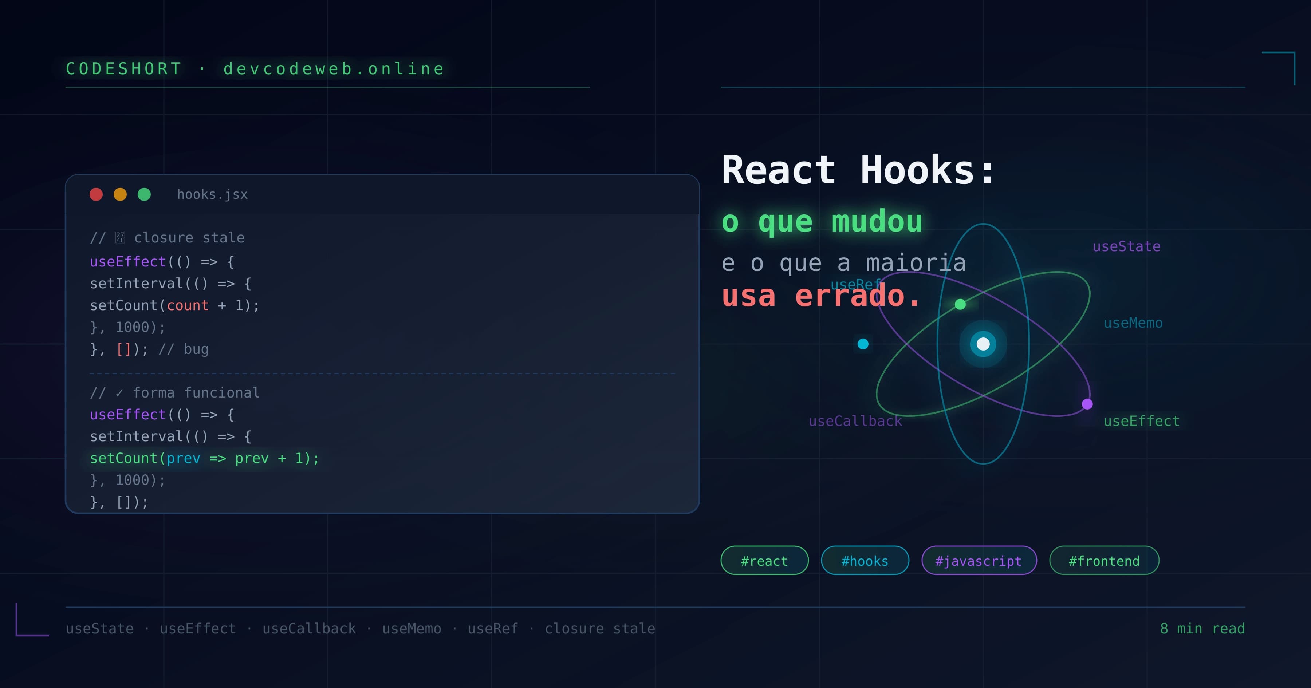Click 'useEffect' in the footer keywords
Image resolution: width=1311 pixels, height=688 pixels.
(x=198, y=628)
